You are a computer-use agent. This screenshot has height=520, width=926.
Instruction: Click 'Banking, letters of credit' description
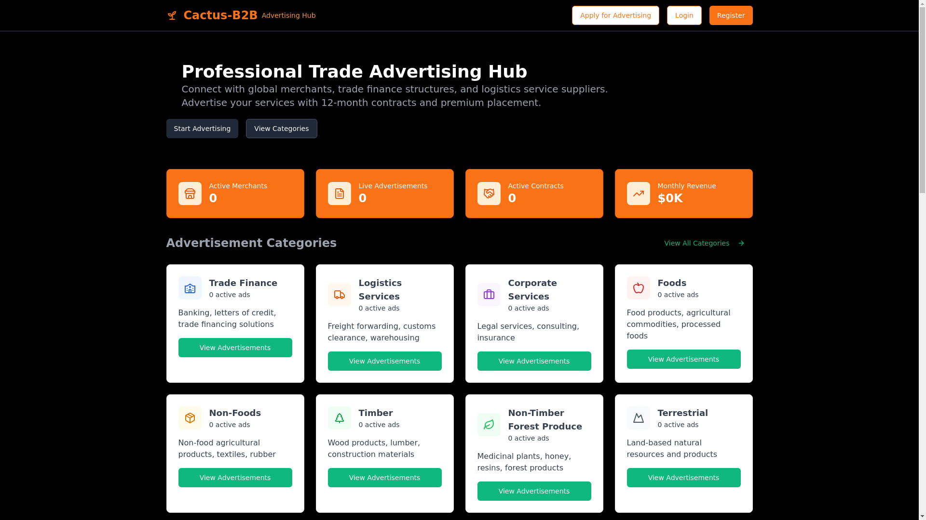click(227, 319)
